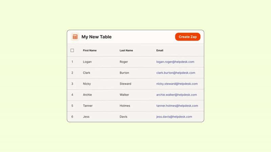Select tanner.holmes@helpdesk.com email link
This screenshot has height=152, width=271.
click(177, 106)
